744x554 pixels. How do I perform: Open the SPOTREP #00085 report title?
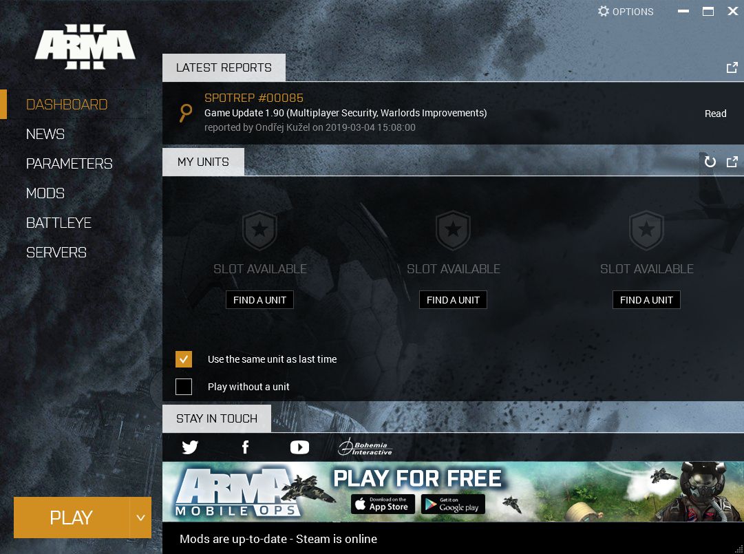[x=254, y=98]
